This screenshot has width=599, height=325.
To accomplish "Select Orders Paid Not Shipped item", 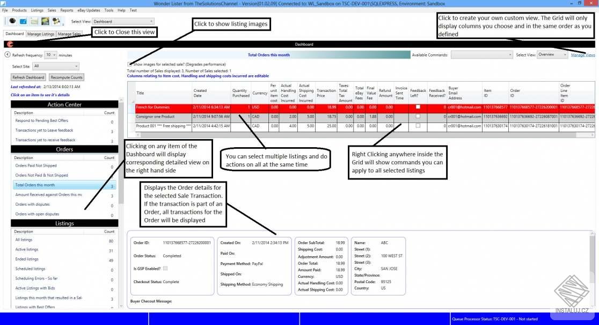I will (x=64, y=166).
